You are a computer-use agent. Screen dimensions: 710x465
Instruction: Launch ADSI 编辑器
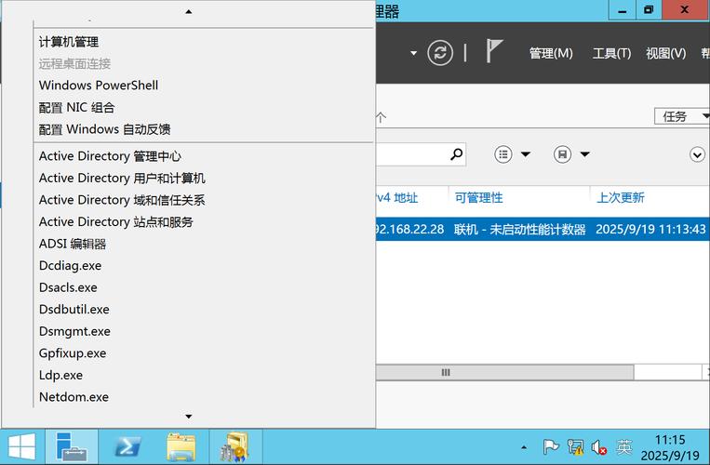(73, 244)
